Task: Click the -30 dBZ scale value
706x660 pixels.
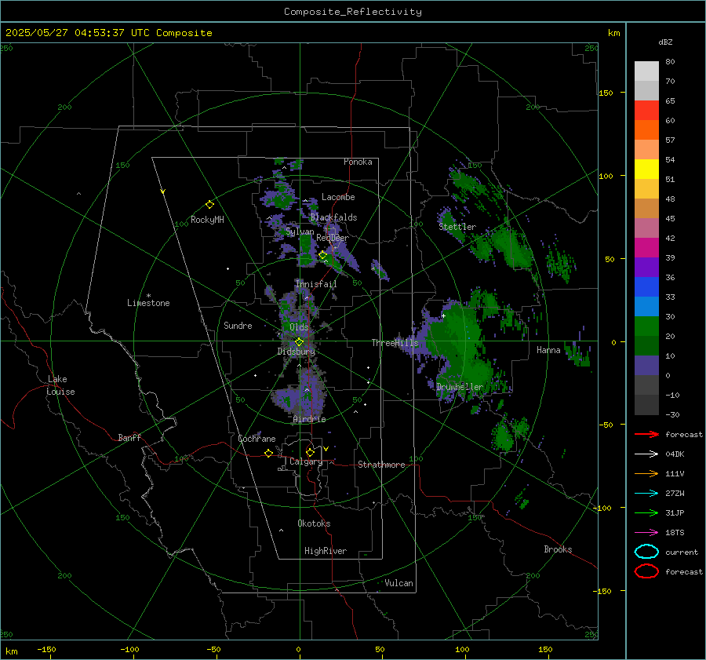Action: coord(672,414)
